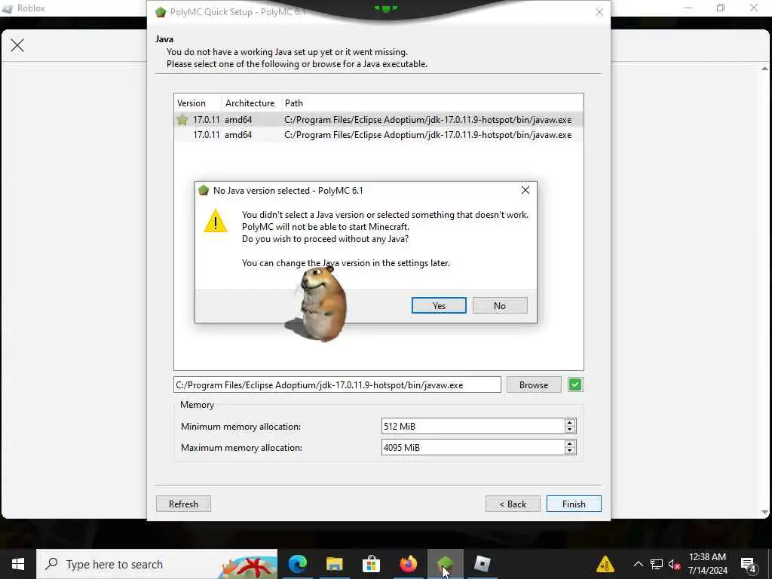772x579 pixels.
Task: Click the Refresh button
Action: pos(183,504)
